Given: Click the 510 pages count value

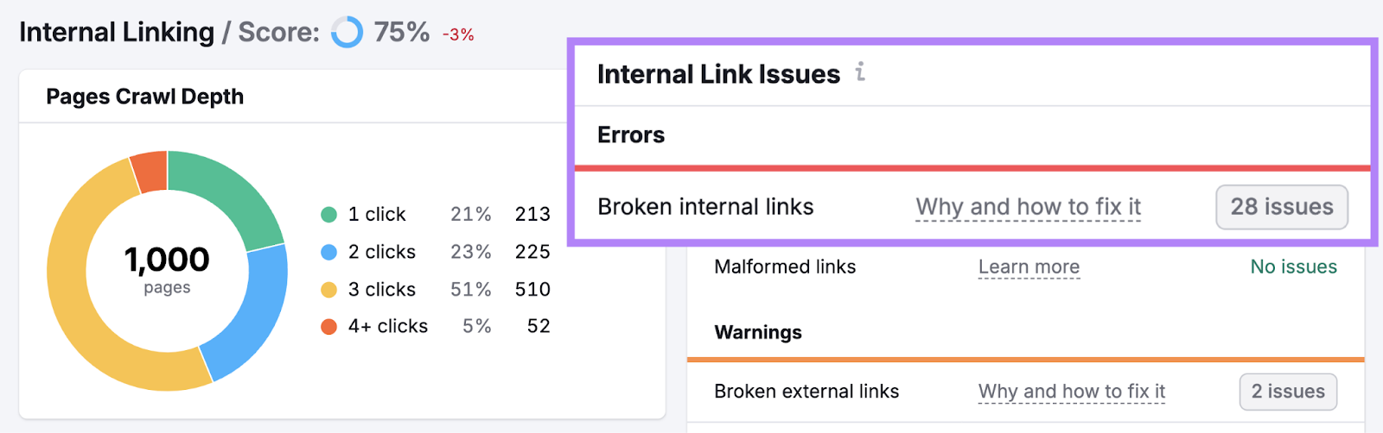Looking at the screenshot, I should click(532, 290).
